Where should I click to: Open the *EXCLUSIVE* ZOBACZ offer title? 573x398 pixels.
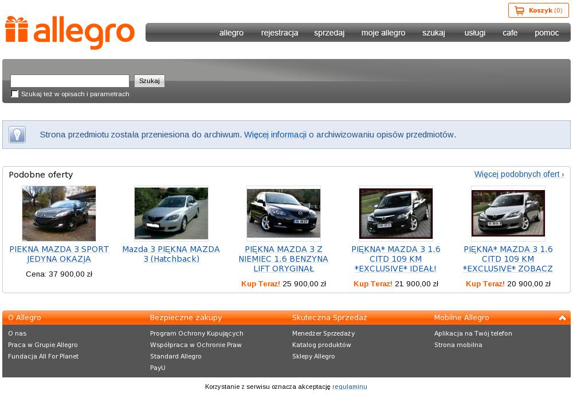(508, 259)
